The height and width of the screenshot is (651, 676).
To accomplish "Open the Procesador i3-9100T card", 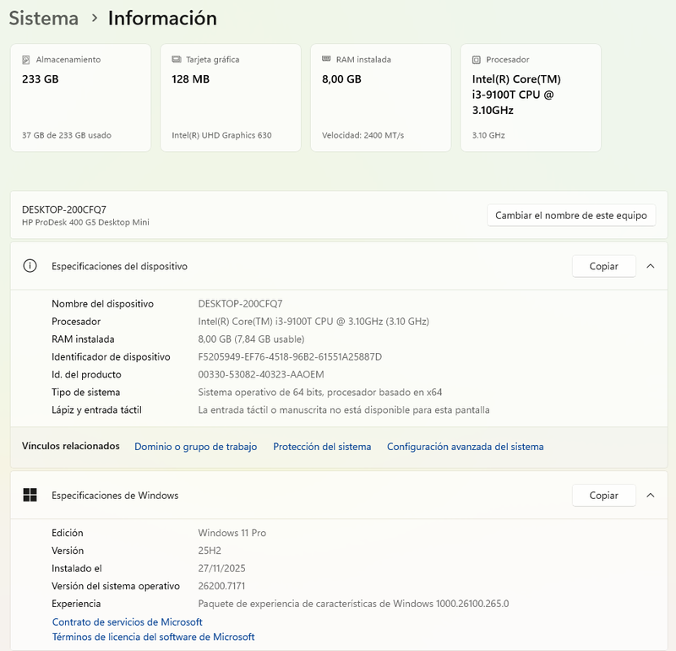I will (x=531, y=97).
